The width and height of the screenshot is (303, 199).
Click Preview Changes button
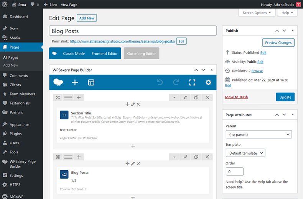278,42
